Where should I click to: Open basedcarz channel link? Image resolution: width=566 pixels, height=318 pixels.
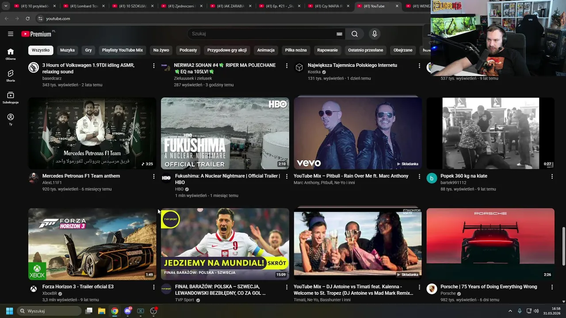pos(52,78)
